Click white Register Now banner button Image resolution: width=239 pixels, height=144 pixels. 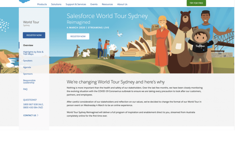78,36
